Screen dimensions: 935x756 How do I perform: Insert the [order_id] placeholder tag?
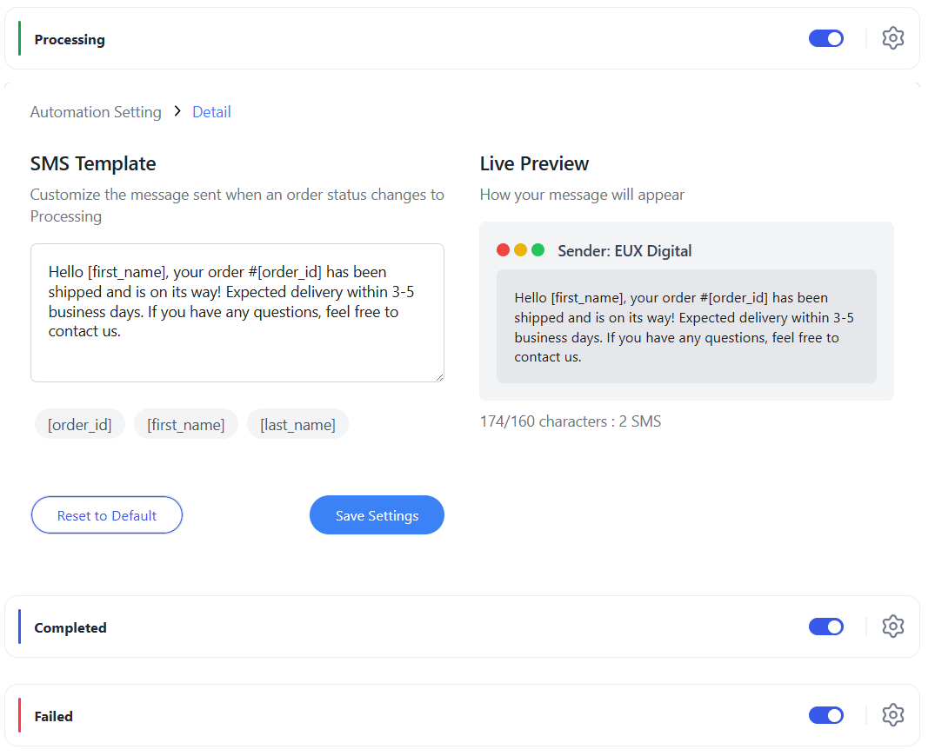80,424
